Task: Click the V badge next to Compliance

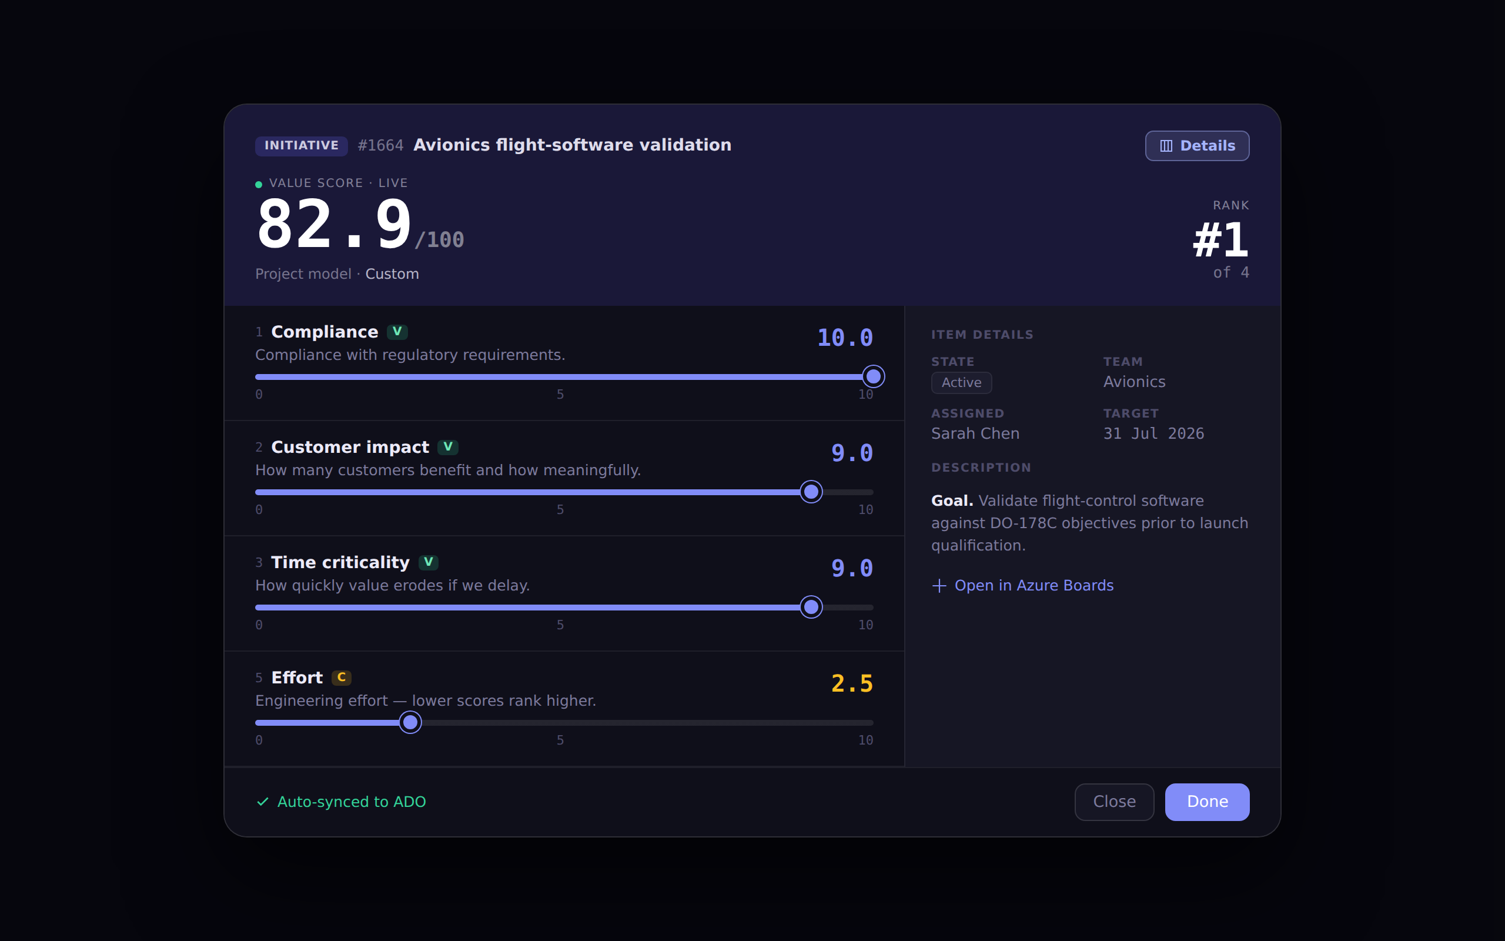Action: 397,332
